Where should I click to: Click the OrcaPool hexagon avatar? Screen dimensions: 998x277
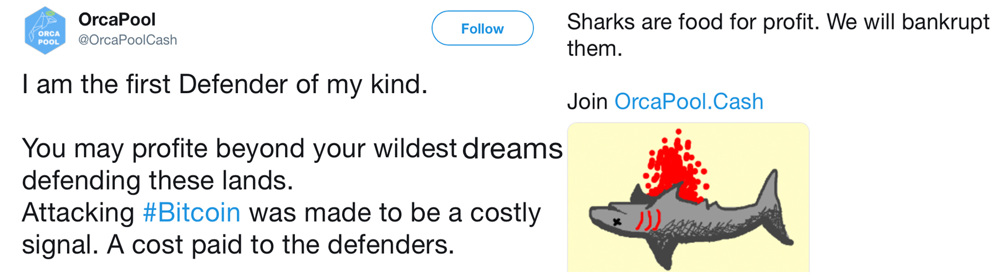45,31
